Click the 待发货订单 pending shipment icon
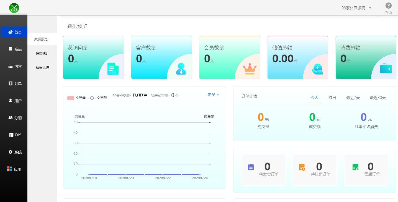The image size is (398, 202). 251,166
